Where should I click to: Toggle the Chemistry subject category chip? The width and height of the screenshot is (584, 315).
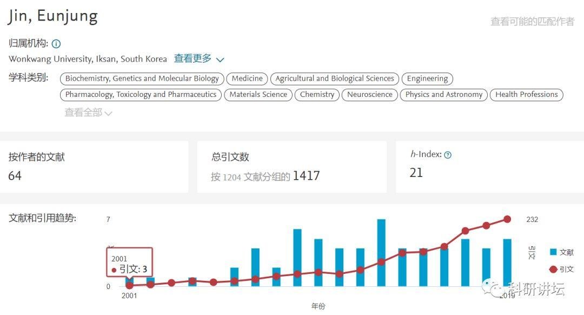coord(317,95)
